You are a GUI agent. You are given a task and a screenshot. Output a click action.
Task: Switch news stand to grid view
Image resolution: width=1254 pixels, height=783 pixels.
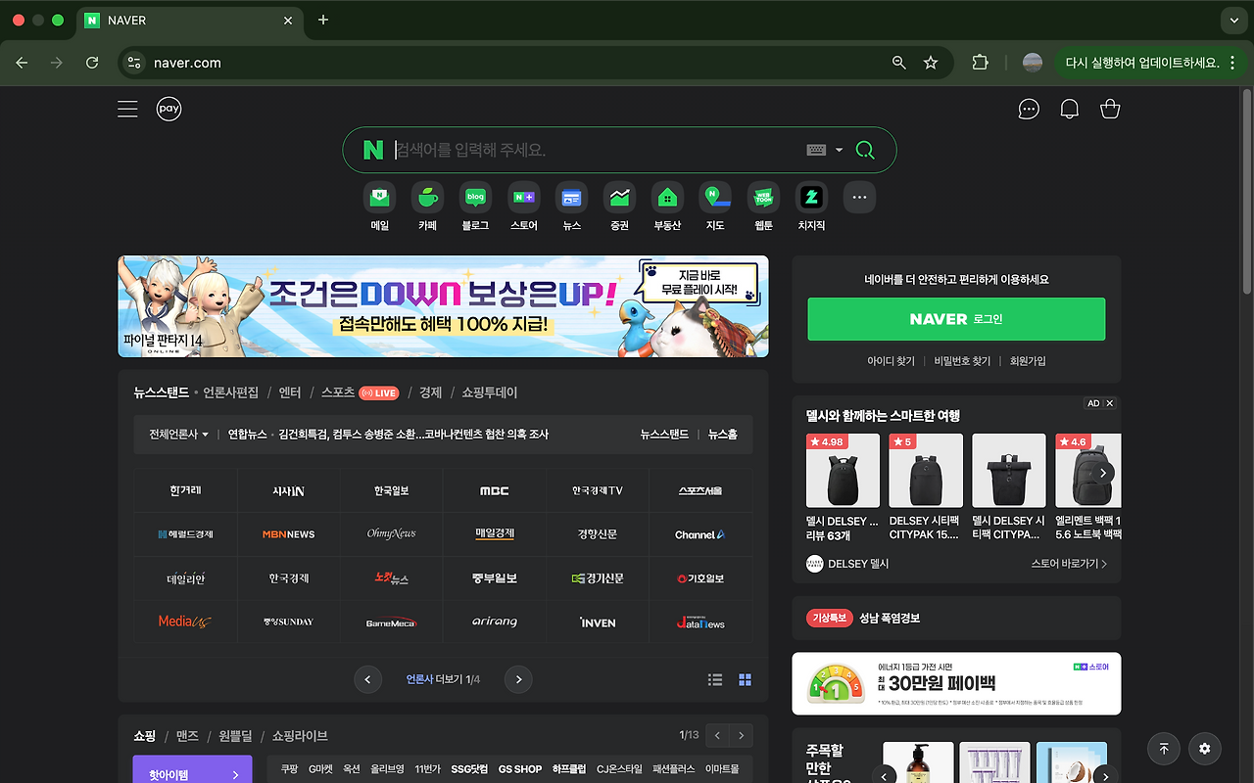click(x=745, y=678)
